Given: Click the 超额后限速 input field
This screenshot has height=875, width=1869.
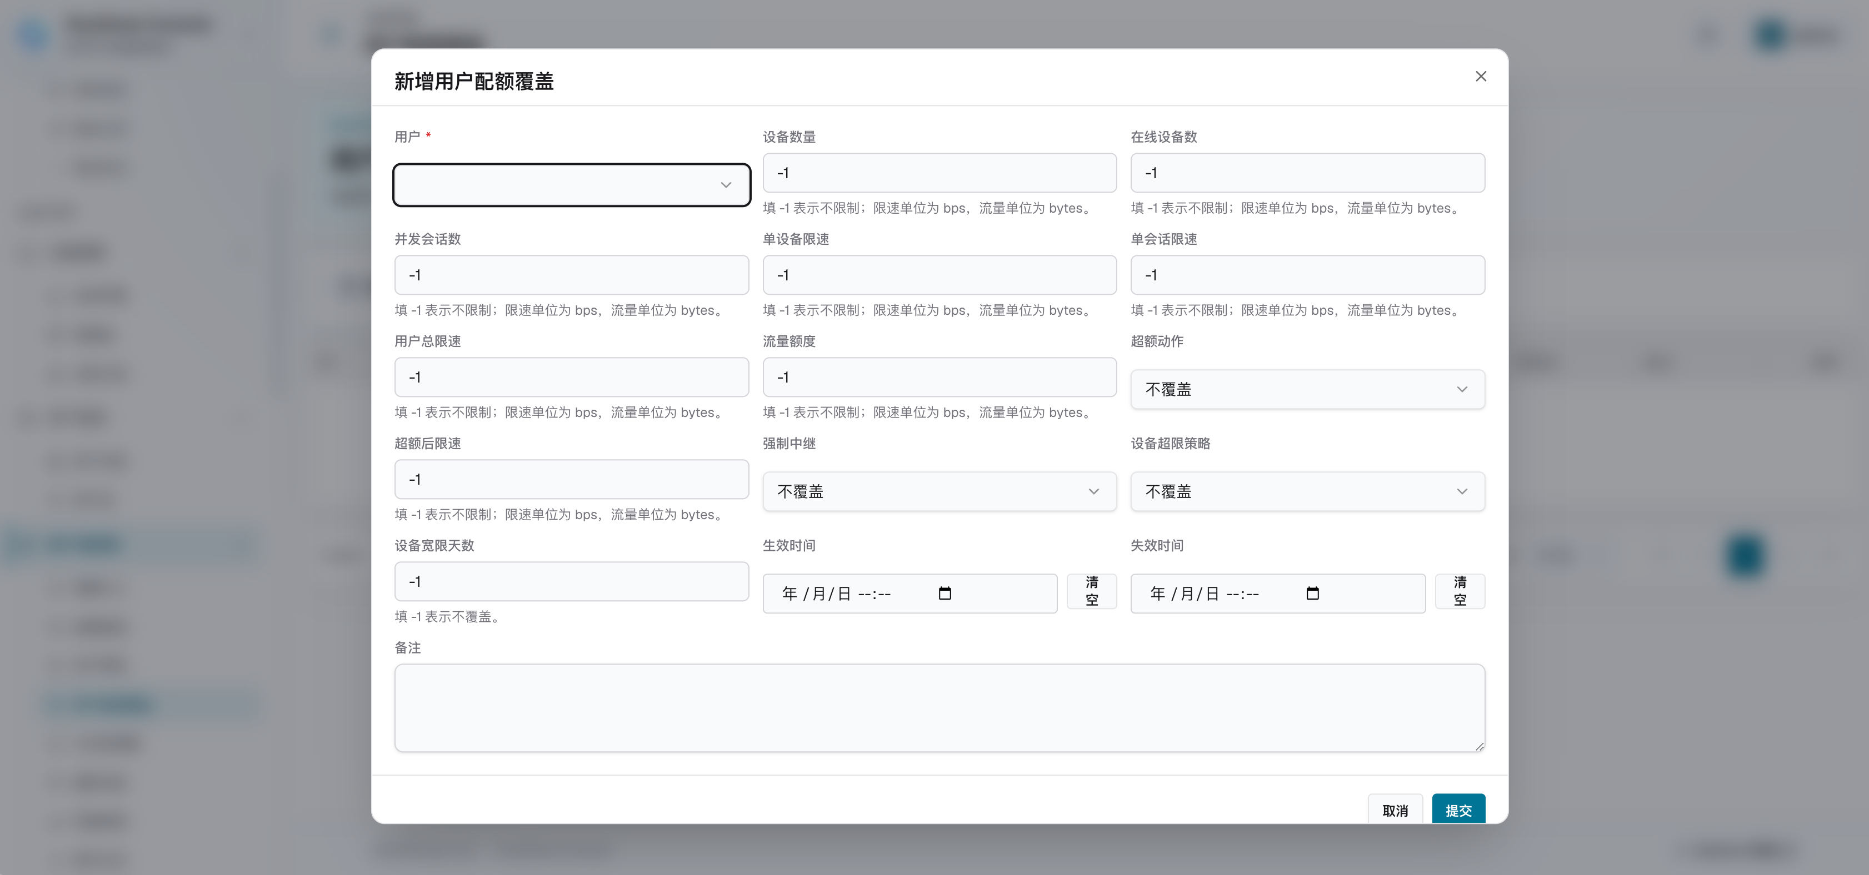Looking at the screenshot, I should pyautogui.click(x=572, y=479).
